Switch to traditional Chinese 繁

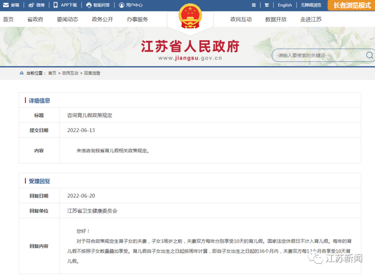tap(266, 5)
